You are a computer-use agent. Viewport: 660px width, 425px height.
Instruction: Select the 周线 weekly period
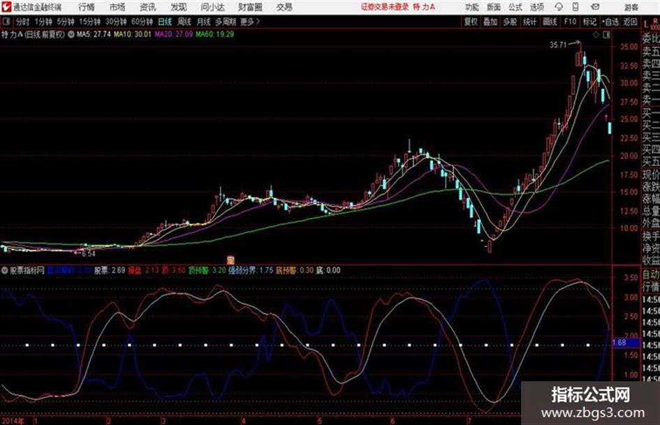[184, 22]
